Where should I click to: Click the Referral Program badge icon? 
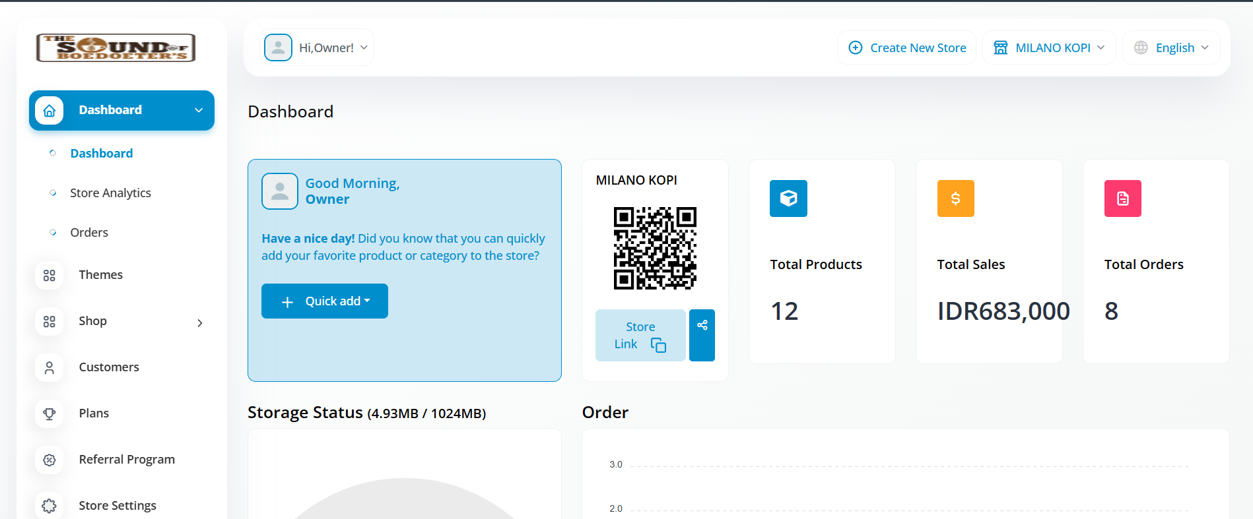50,460
